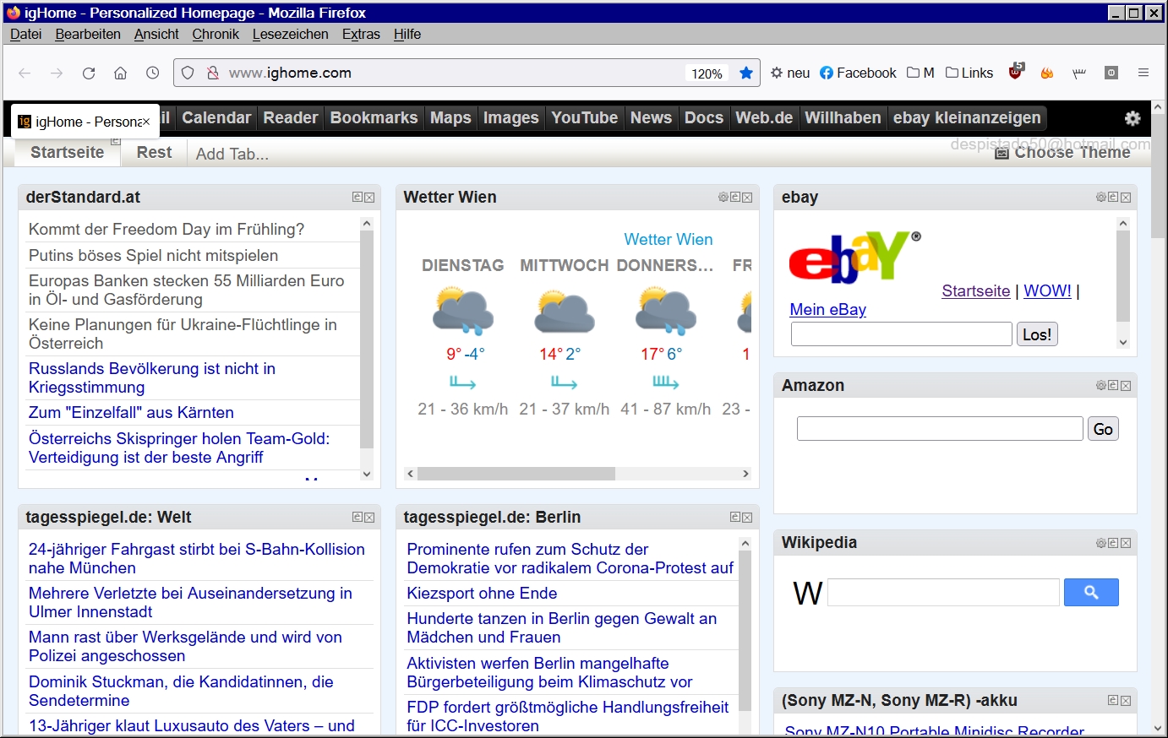Viewport: 1168px width, 738px height.
Task: Close the igHome browser tab
Action: [145, 122]
